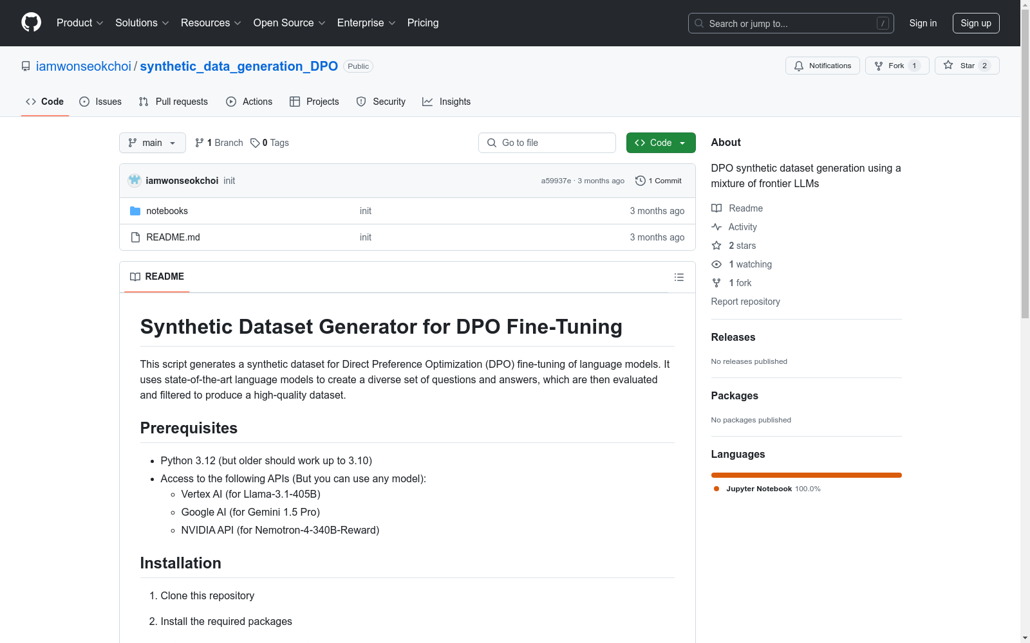The image size is (1030, 643).
Task: View the 1 Branch list
Action: (219, 143)
